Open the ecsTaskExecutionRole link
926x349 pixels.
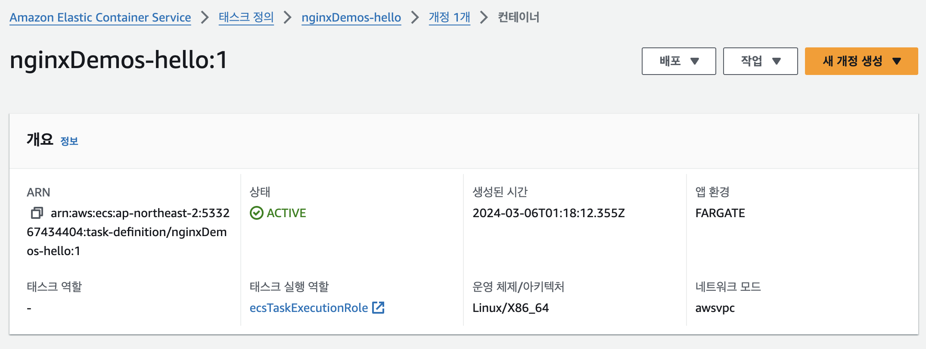tap(308, 308)
